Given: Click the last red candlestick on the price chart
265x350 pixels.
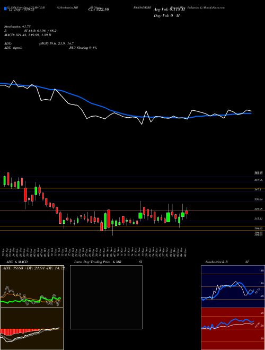Looking at the screenshot, I should 187,212.
